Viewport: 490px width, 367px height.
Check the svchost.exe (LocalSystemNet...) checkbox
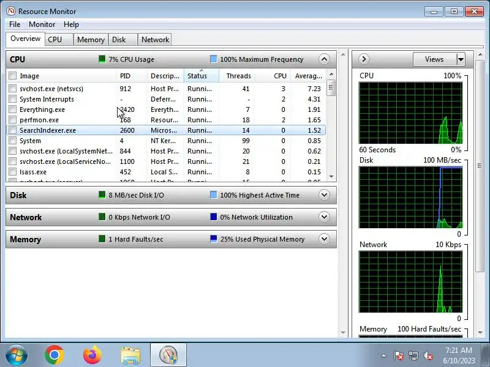[12, 151]
